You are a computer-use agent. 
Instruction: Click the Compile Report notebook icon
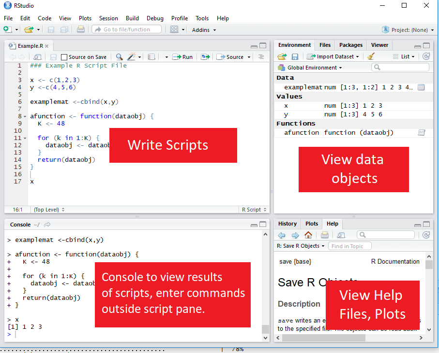pyautogui.click(x=151, y=57)
